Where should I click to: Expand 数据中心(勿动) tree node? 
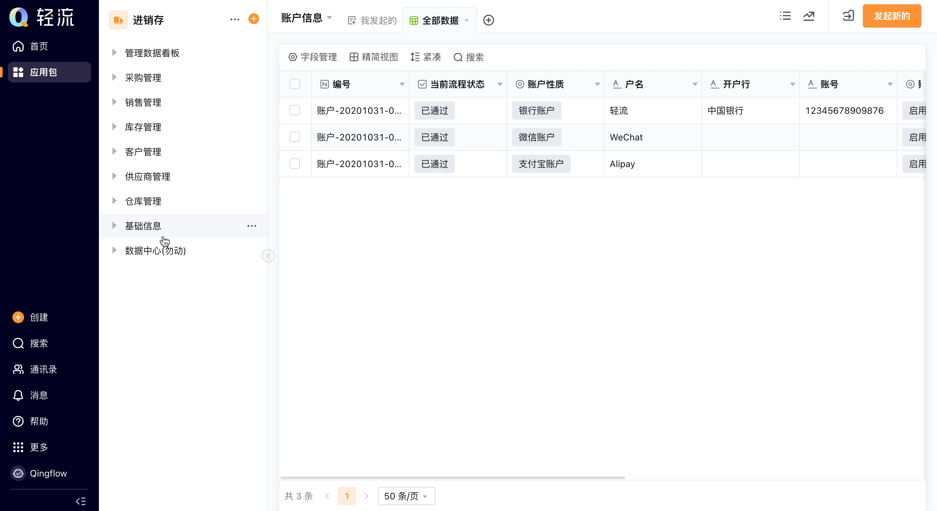(114, 250)
